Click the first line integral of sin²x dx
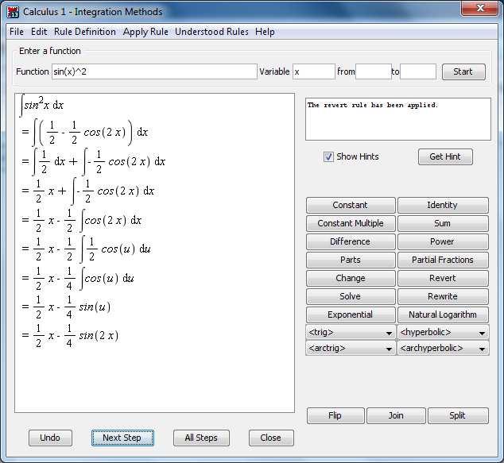The height and width of the screenshot is (463, 504). (42, 105)
